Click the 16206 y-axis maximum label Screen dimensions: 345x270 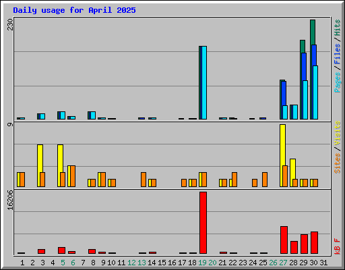click(x=10, y=200)
